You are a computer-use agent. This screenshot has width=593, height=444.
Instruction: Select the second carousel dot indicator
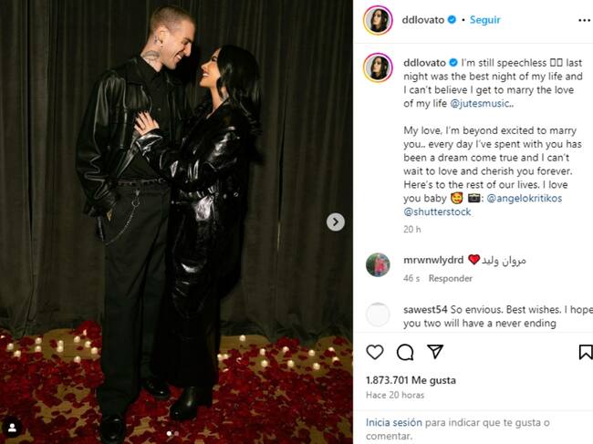(x=177, y=433)
